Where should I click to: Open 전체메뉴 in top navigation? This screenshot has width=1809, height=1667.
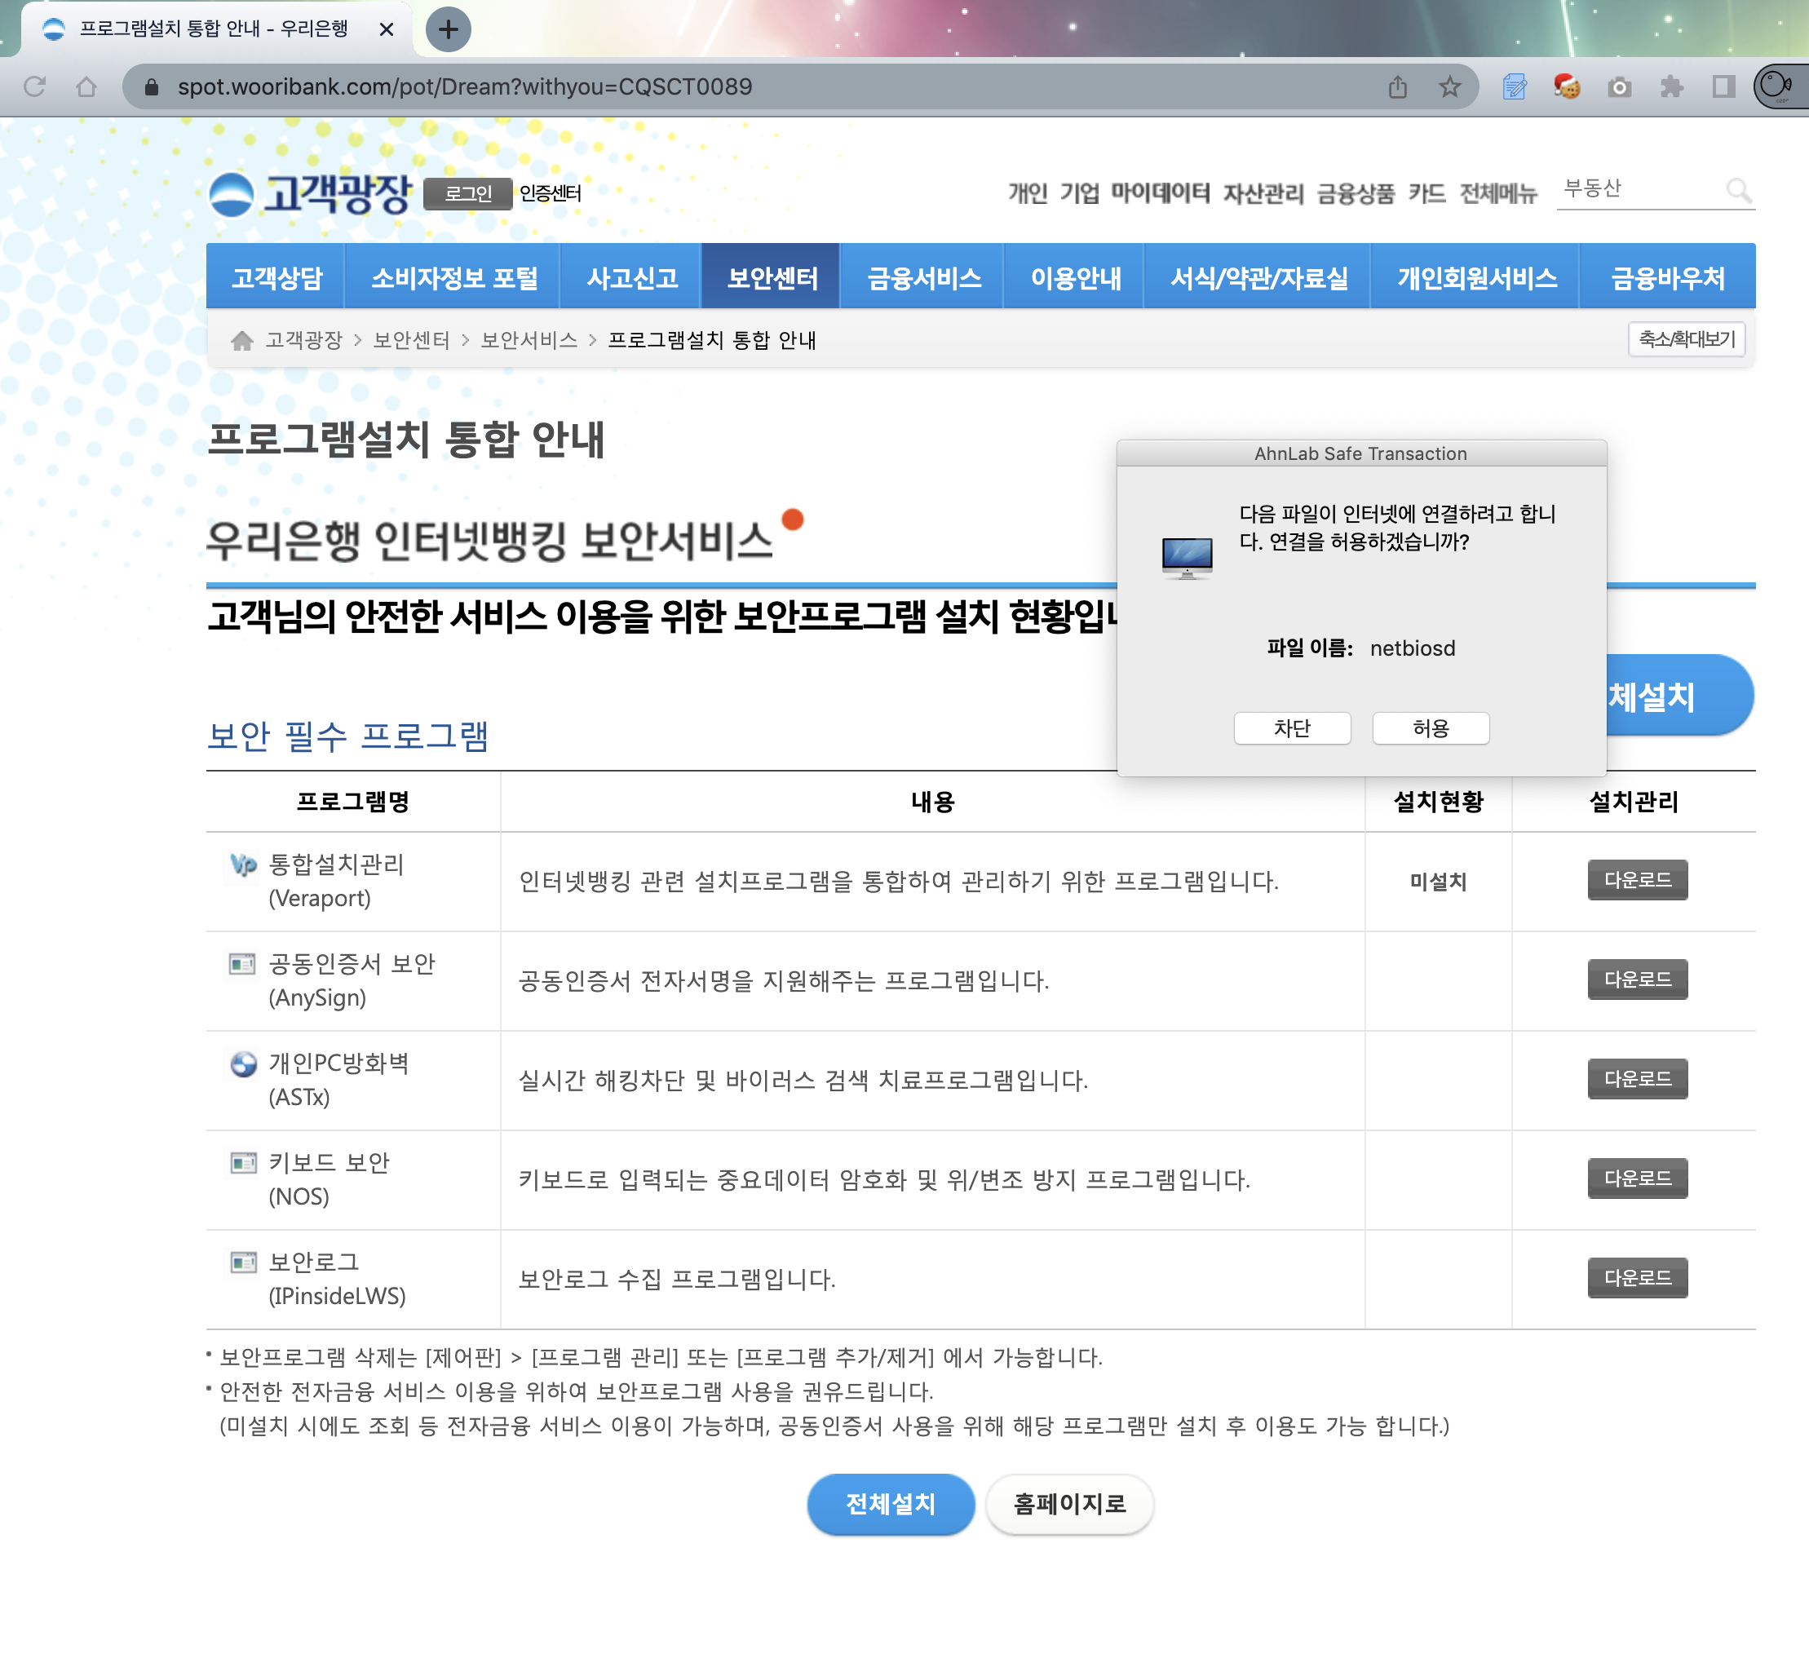(x=1497, y=193)
